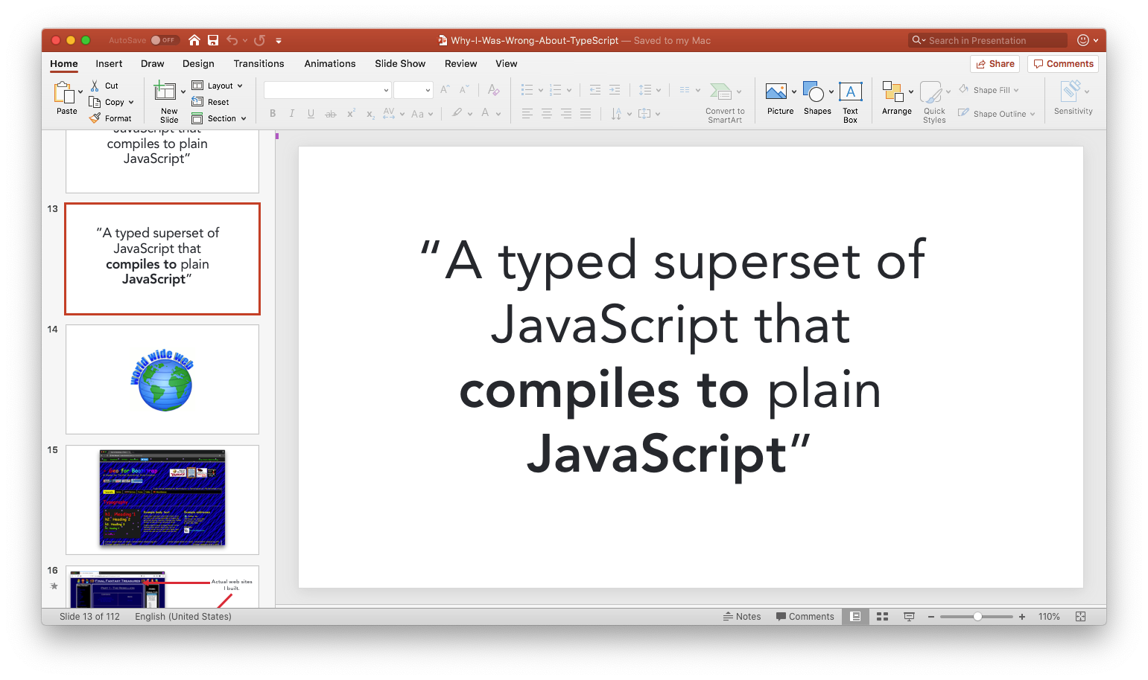Toggle the Notes pane button
Image resolution: width=1148 pixels, height=680 pixels.
click(742, 617)
